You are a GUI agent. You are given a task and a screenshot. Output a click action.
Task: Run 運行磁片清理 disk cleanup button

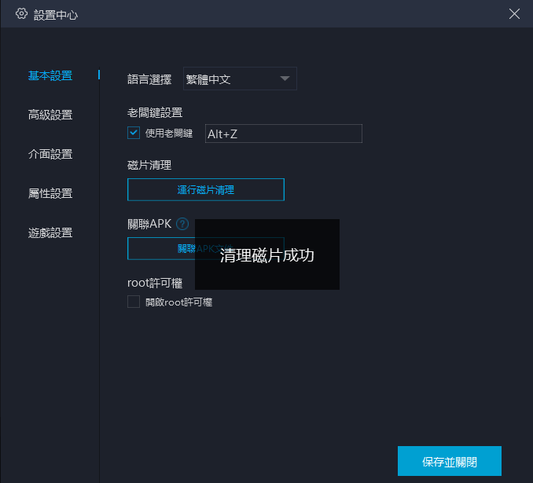[206, 189]
